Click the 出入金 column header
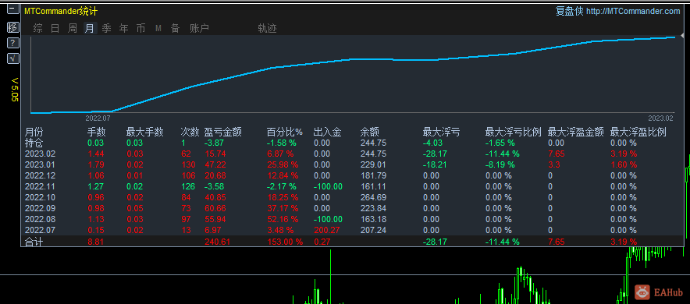Image resolution: width=690 pixels, height=304 pixels. click(x=327, y=133)
